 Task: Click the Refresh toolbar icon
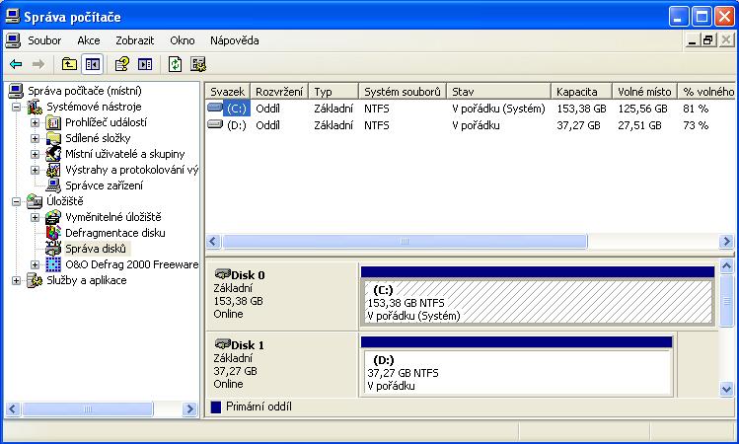click(176, 63)
